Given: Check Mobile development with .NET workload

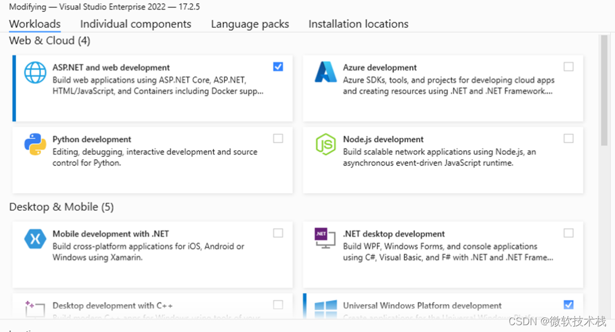Looking at the screenshot, I should [x=278, y=233].
